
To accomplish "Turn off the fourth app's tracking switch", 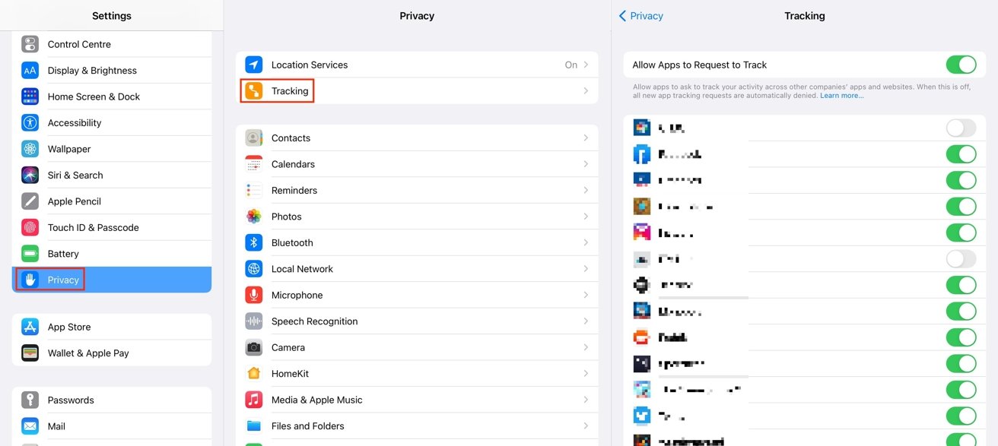I will tap(961, 207).
